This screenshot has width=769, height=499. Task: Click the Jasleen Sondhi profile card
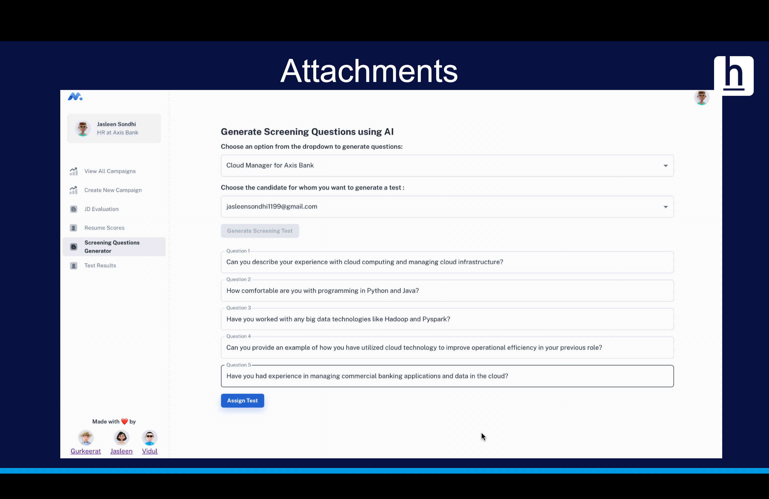click(x=114, y=129)
